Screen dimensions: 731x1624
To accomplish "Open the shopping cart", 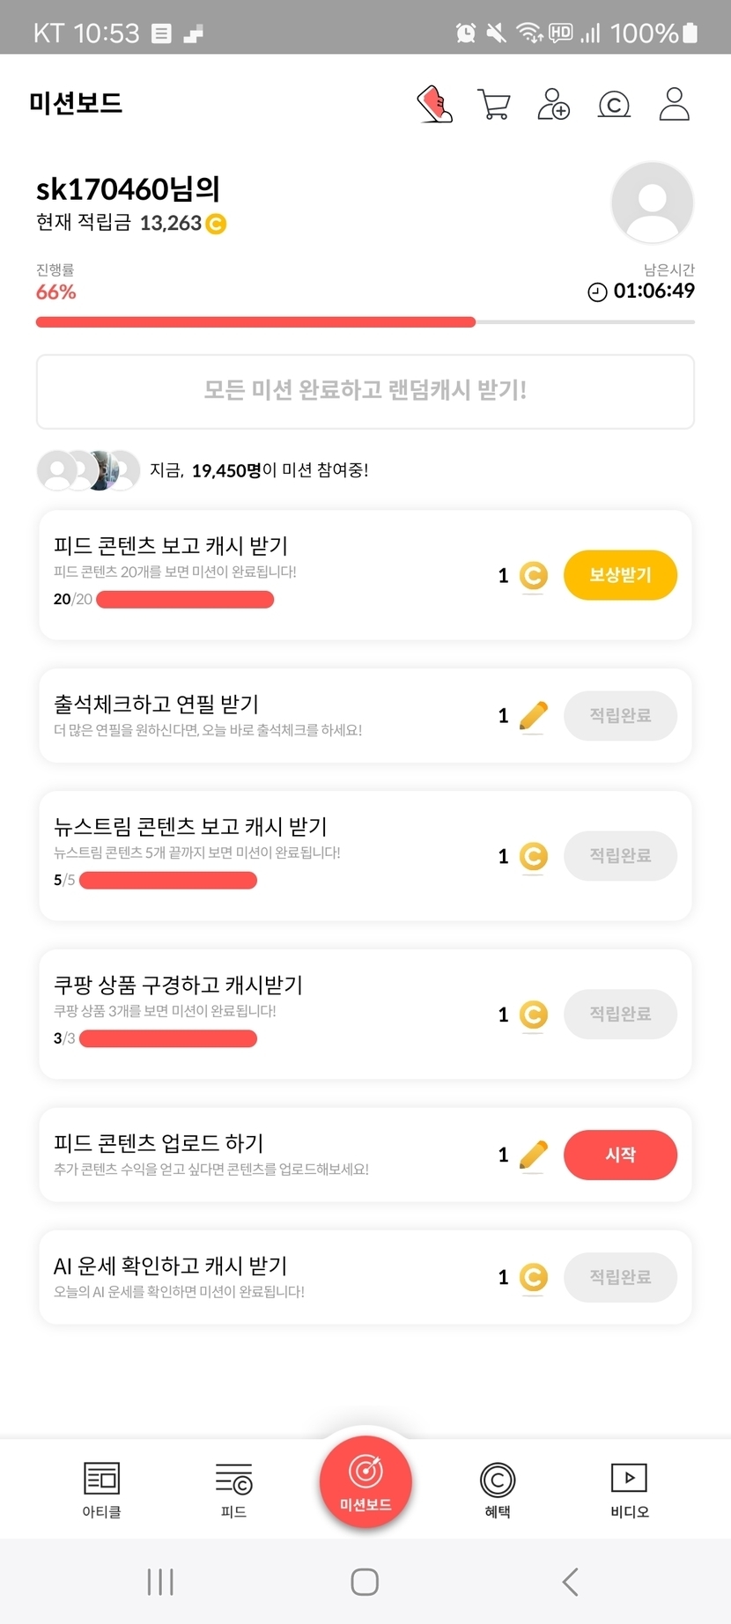I will (x=493, y=104).
